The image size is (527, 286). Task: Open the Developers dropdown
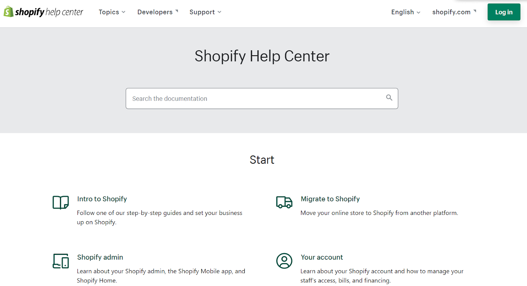158,12
